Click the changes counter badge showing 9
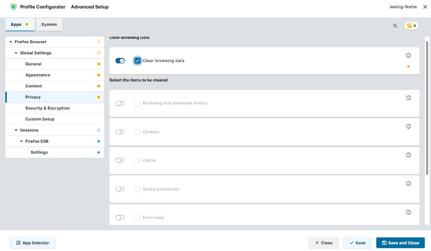The image size is (431, 251). click(411, 26)
